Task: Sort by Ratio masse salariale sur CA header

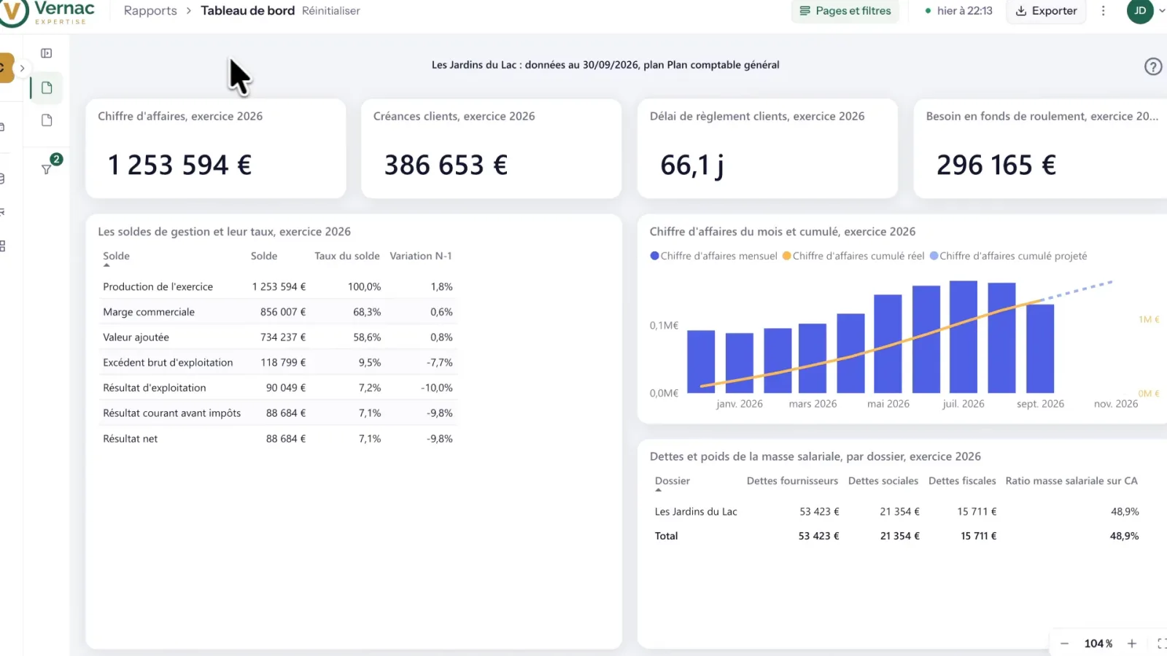Action: [x=1071, y=481]
